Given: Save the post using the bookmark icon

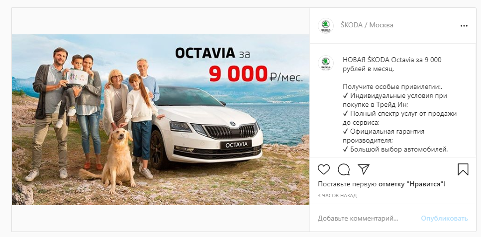Looking at the screenshot, I should pyautogui.click(x=463, y=169).
